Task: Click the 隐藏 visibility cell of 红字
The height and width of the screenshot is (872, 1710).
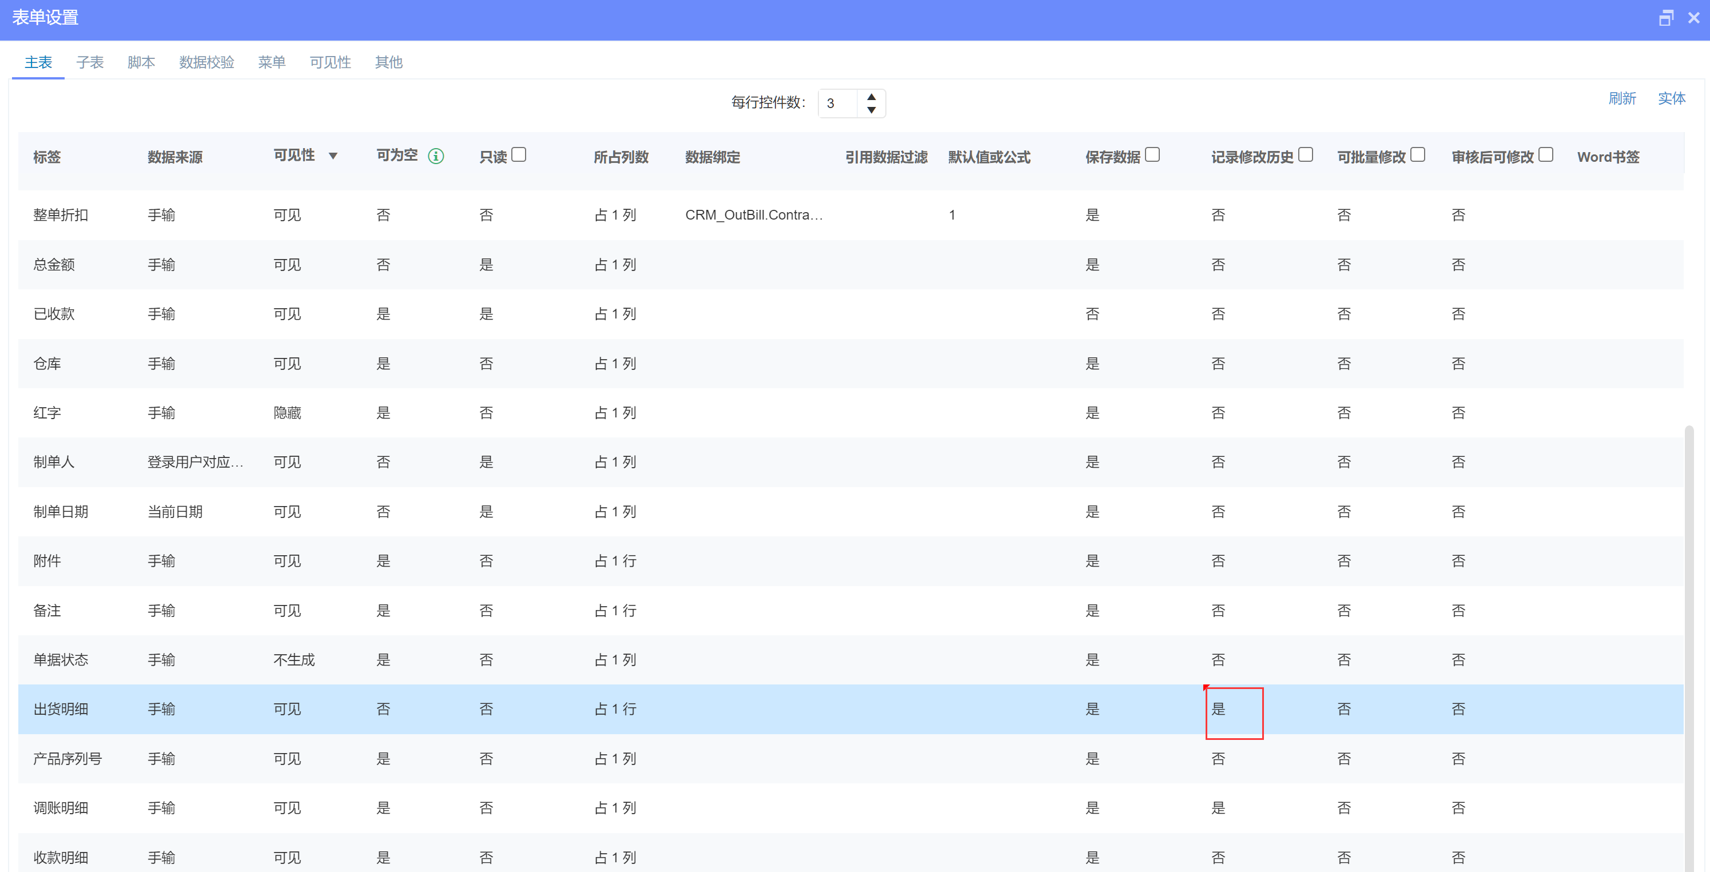Action: pos(288,413)
